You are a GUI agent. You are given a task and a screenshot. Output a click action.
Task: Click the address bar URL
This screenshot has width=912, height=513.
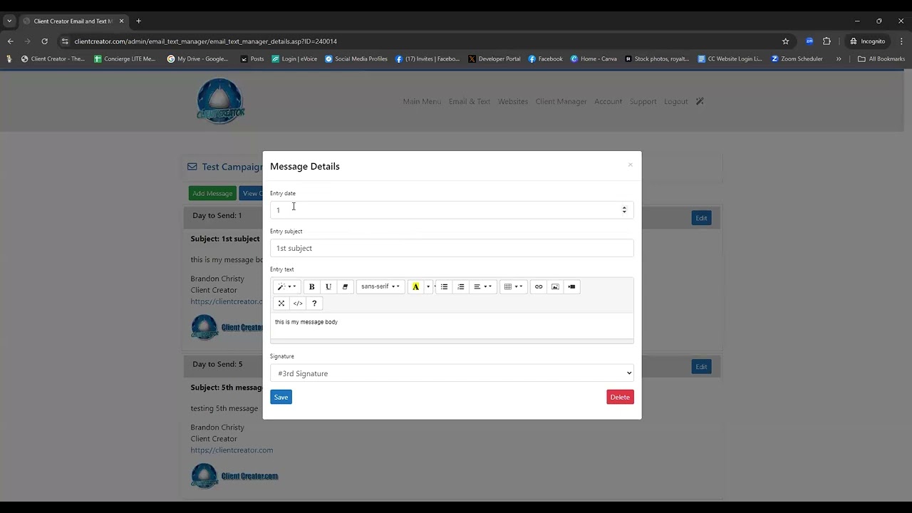tap(205, 41)
